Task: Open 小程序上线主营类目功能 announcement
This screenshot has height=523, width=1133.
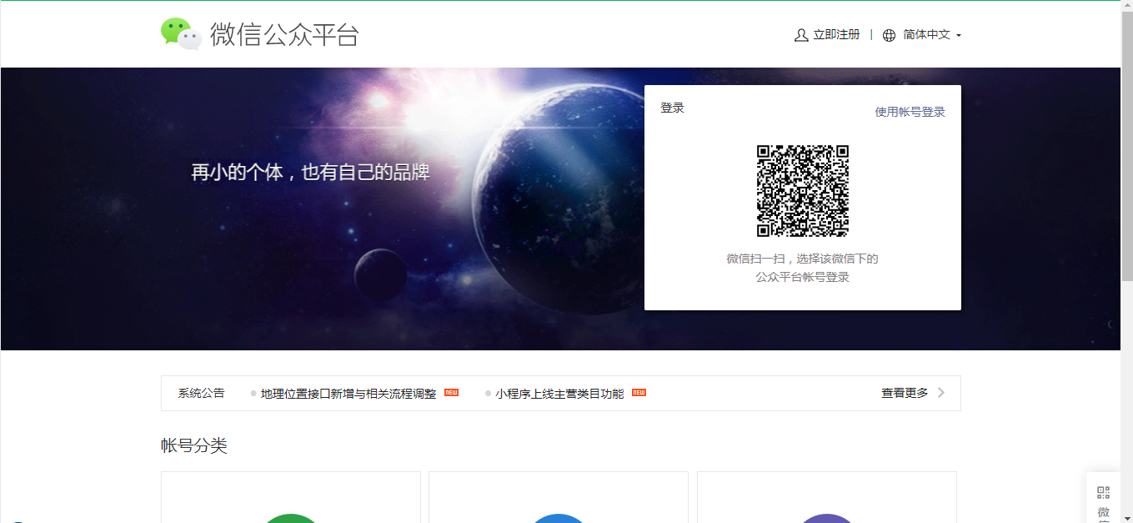Action: pyautogui.click(x=559, y=394)
